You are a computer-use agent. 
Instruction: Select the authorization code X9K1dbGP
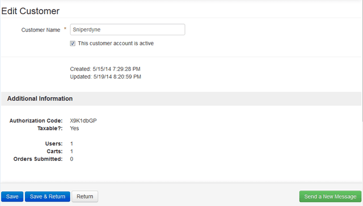point(83,121)
